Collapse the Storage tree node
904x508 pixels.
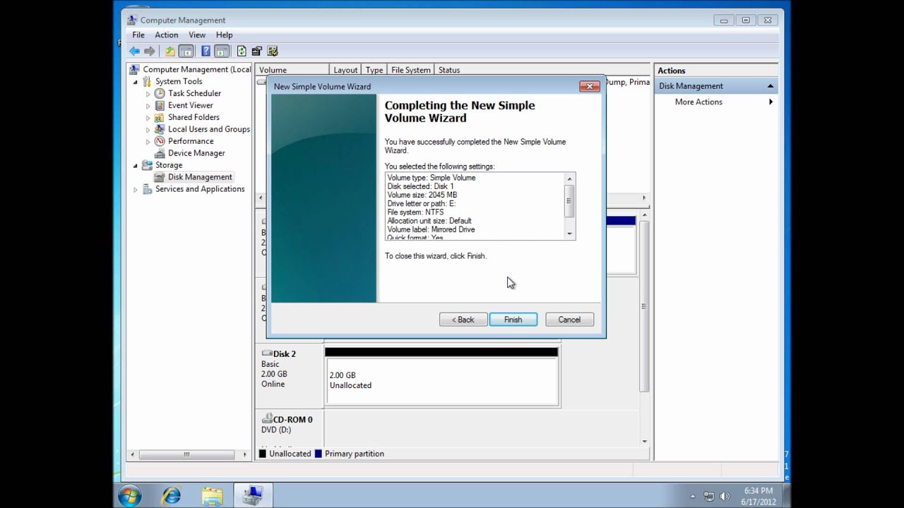pos(136,166)
